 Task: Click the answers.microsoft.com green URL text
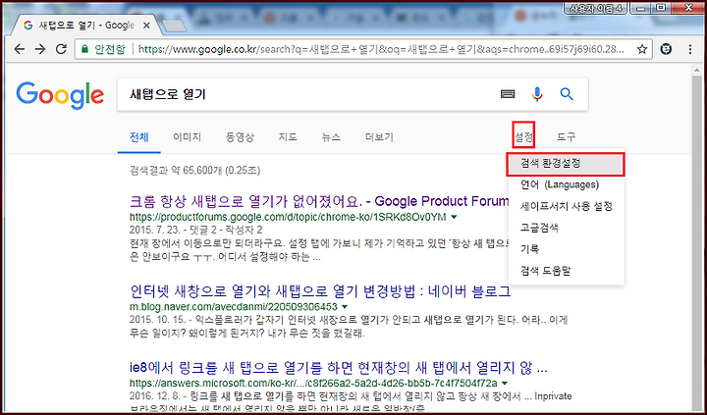[x=313, y=384]
